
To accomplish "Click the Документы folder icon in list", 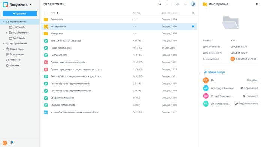I will (x=46, y=19).
